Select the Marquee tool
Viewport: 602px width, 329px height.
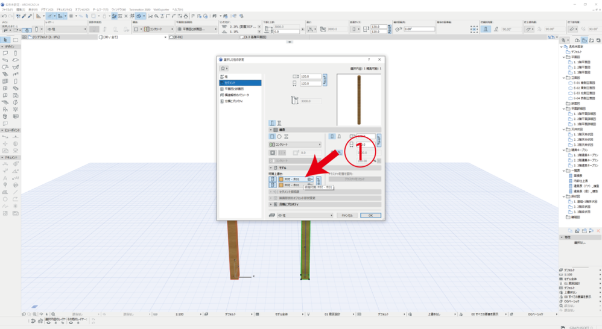(x=16, y=40)
